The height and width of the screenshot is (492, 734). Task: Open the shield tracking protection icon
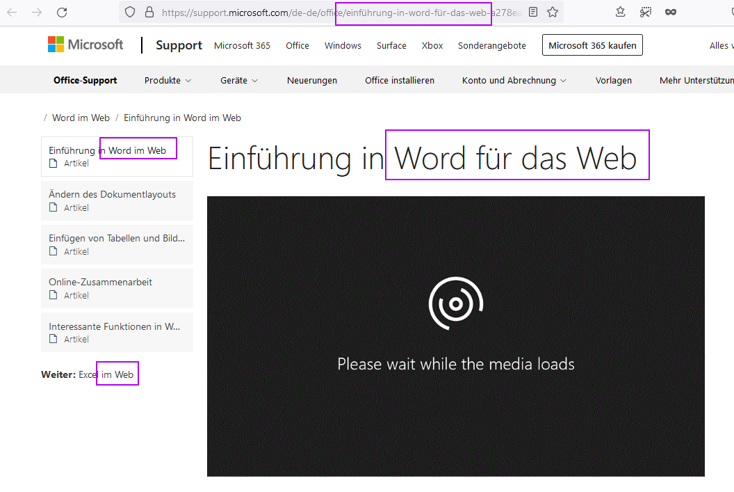[x=130, y=13]
